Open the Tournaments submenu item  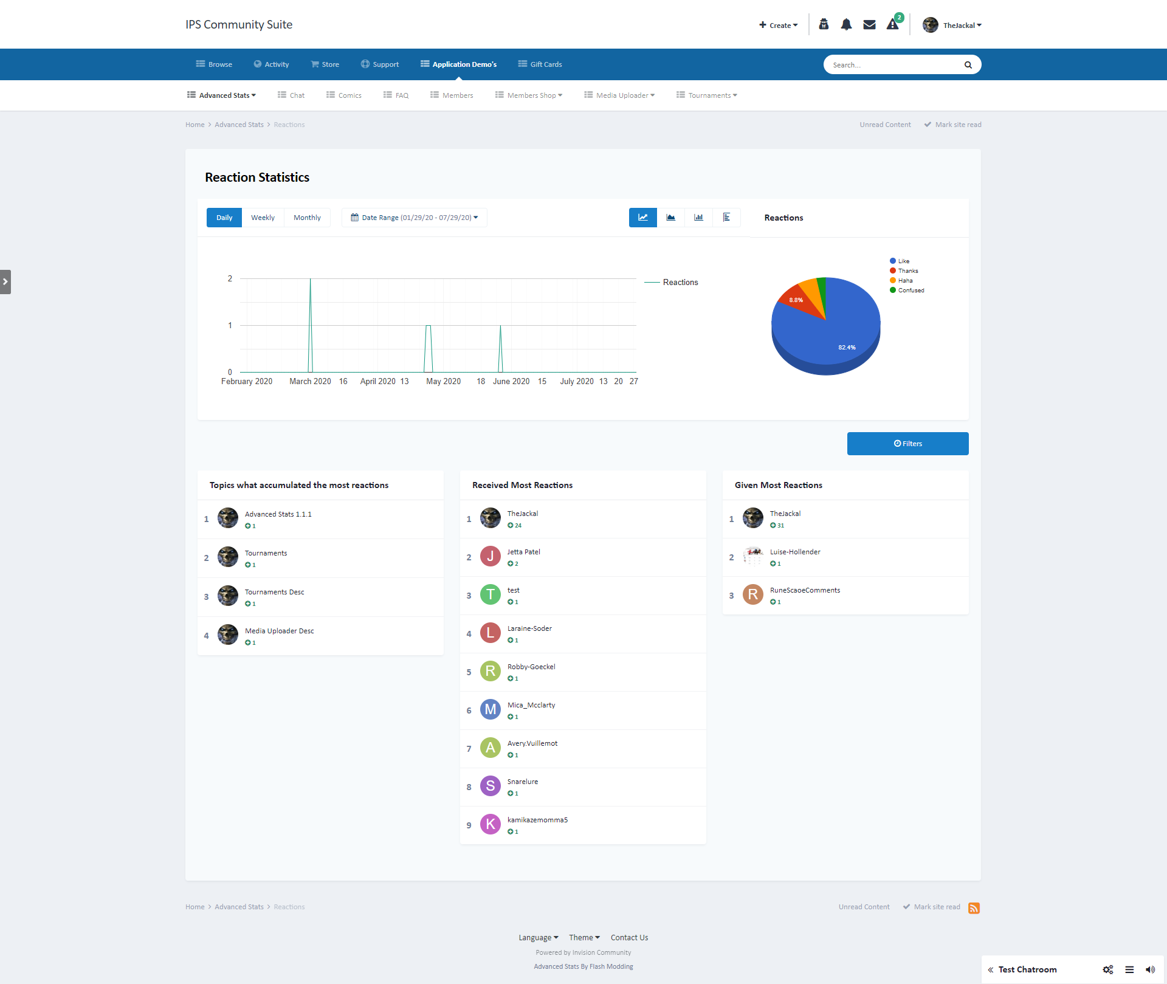(707, 95)
